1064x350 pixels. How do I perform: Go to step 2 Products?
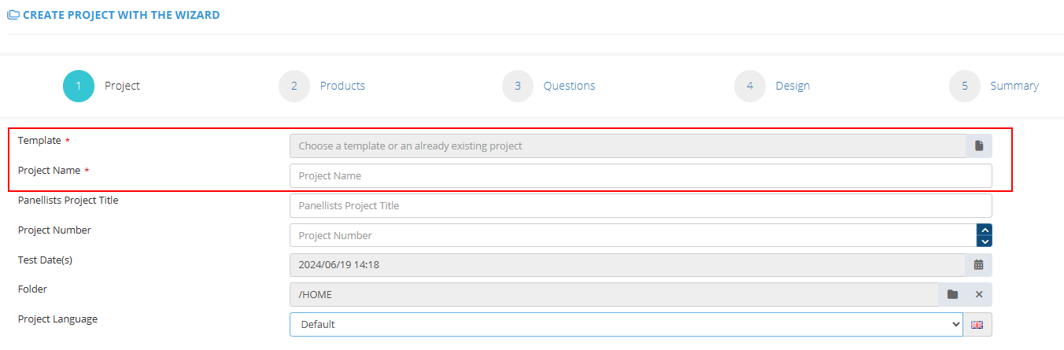294,87
